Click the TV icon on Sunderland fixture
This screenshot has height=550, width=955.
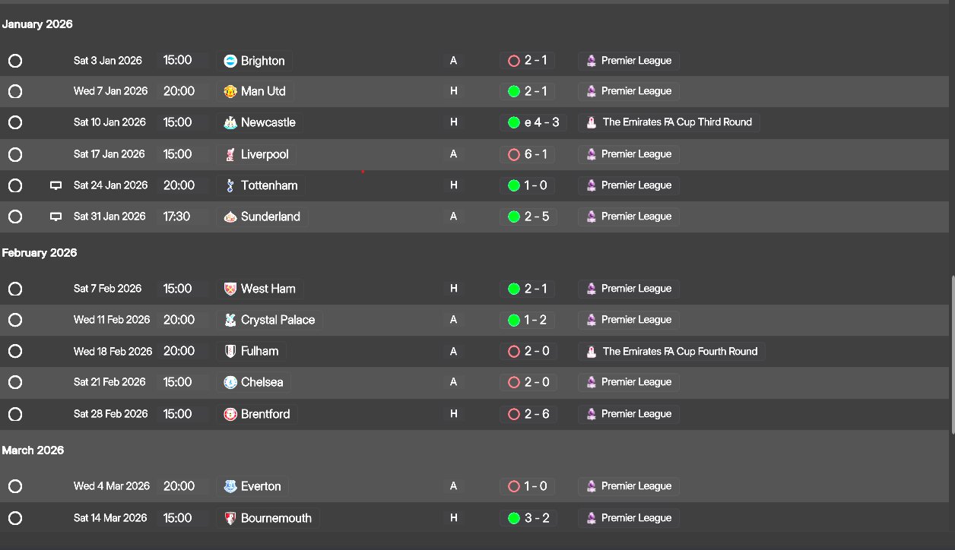(56, 217)
